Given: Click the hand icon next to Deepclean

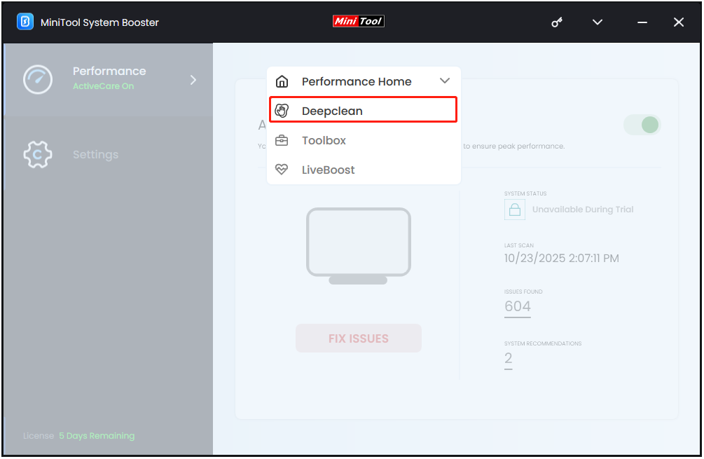Looking at the screenshot, I should [282, 110].
